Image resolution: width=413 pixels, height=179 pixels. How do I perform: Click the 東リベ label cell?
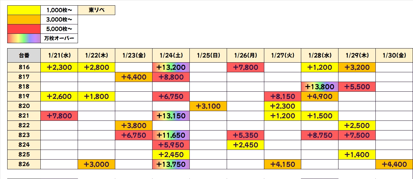pos(96,10)
